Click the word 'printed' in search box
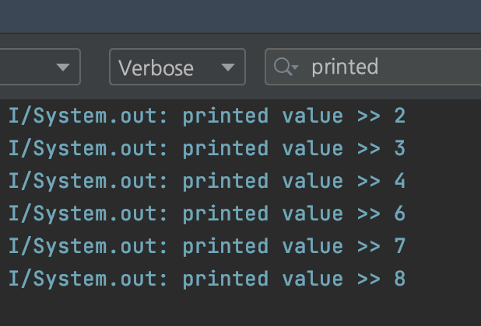 345,67
